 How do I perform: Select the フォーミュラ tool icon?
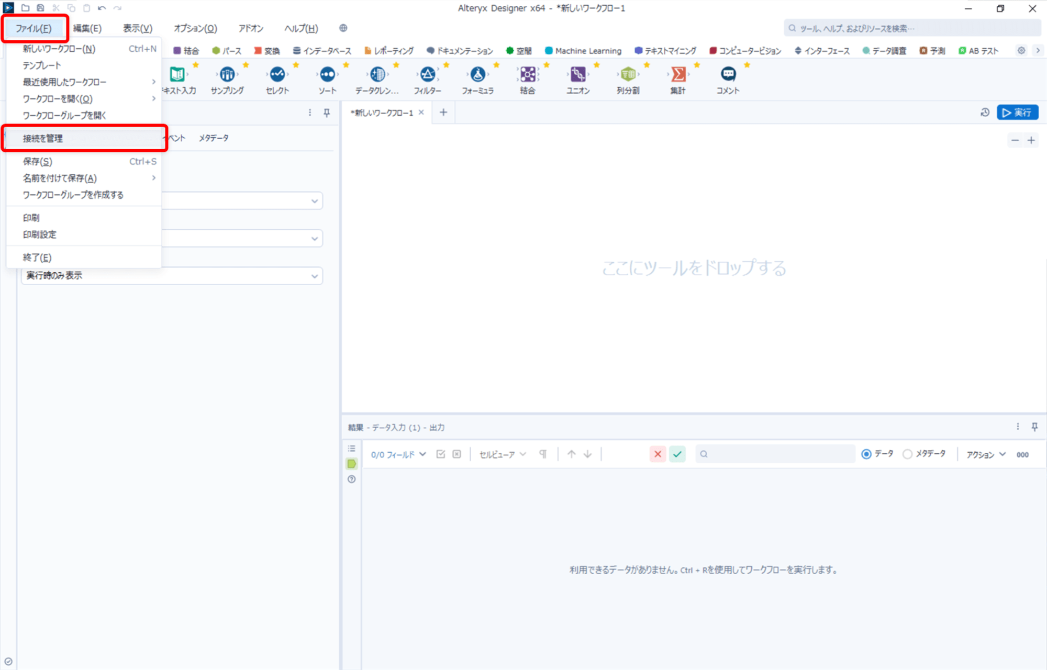[478, 74]
